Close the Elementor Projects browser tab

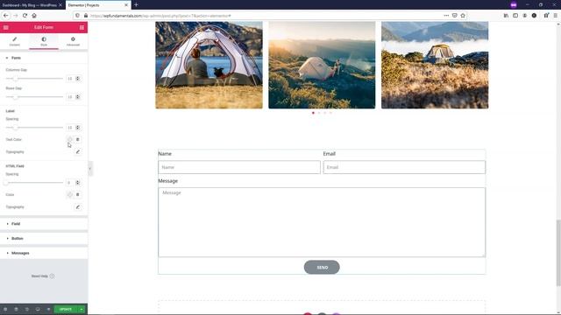[126, 5]
